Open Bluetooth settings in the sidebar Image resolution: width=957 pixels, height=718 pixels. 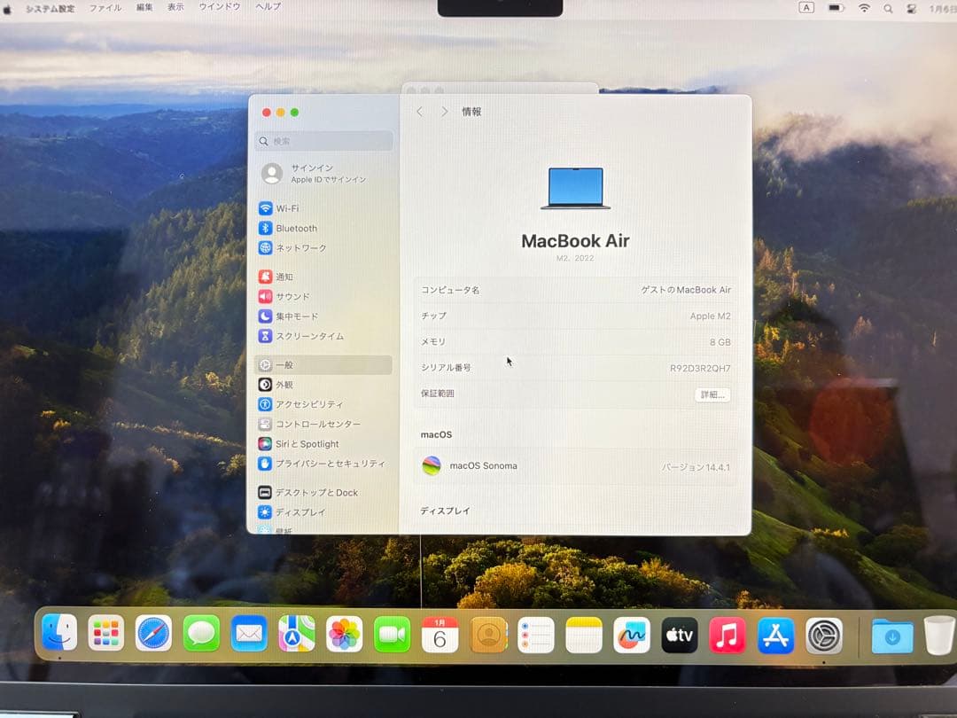point(295,228)
